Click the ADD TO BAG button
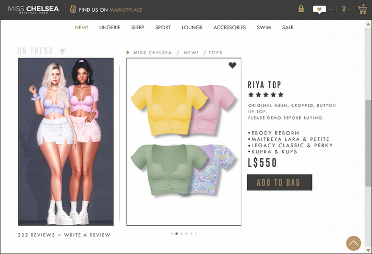372x254 pixels. click(280, 182)
